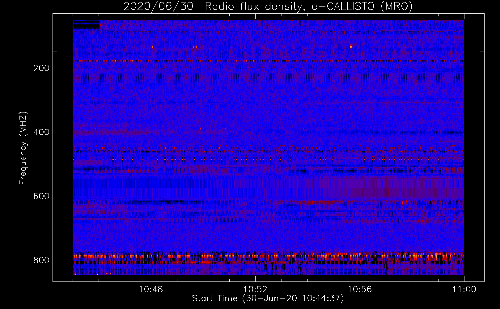Click the 600 frequency tick label

click(41, 197)
